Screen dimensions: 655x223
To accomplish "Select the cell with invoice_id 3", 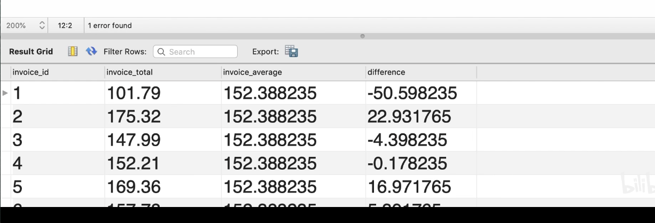I will click(57, 140).
